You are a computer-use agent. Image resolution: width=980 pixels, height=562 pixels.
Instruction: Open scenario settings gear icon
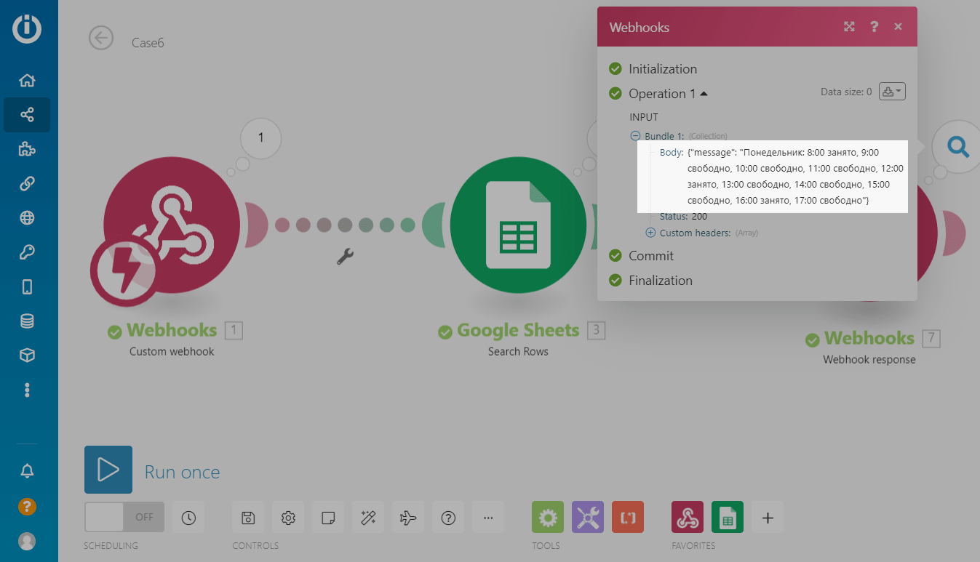click(x=288, y=518)
